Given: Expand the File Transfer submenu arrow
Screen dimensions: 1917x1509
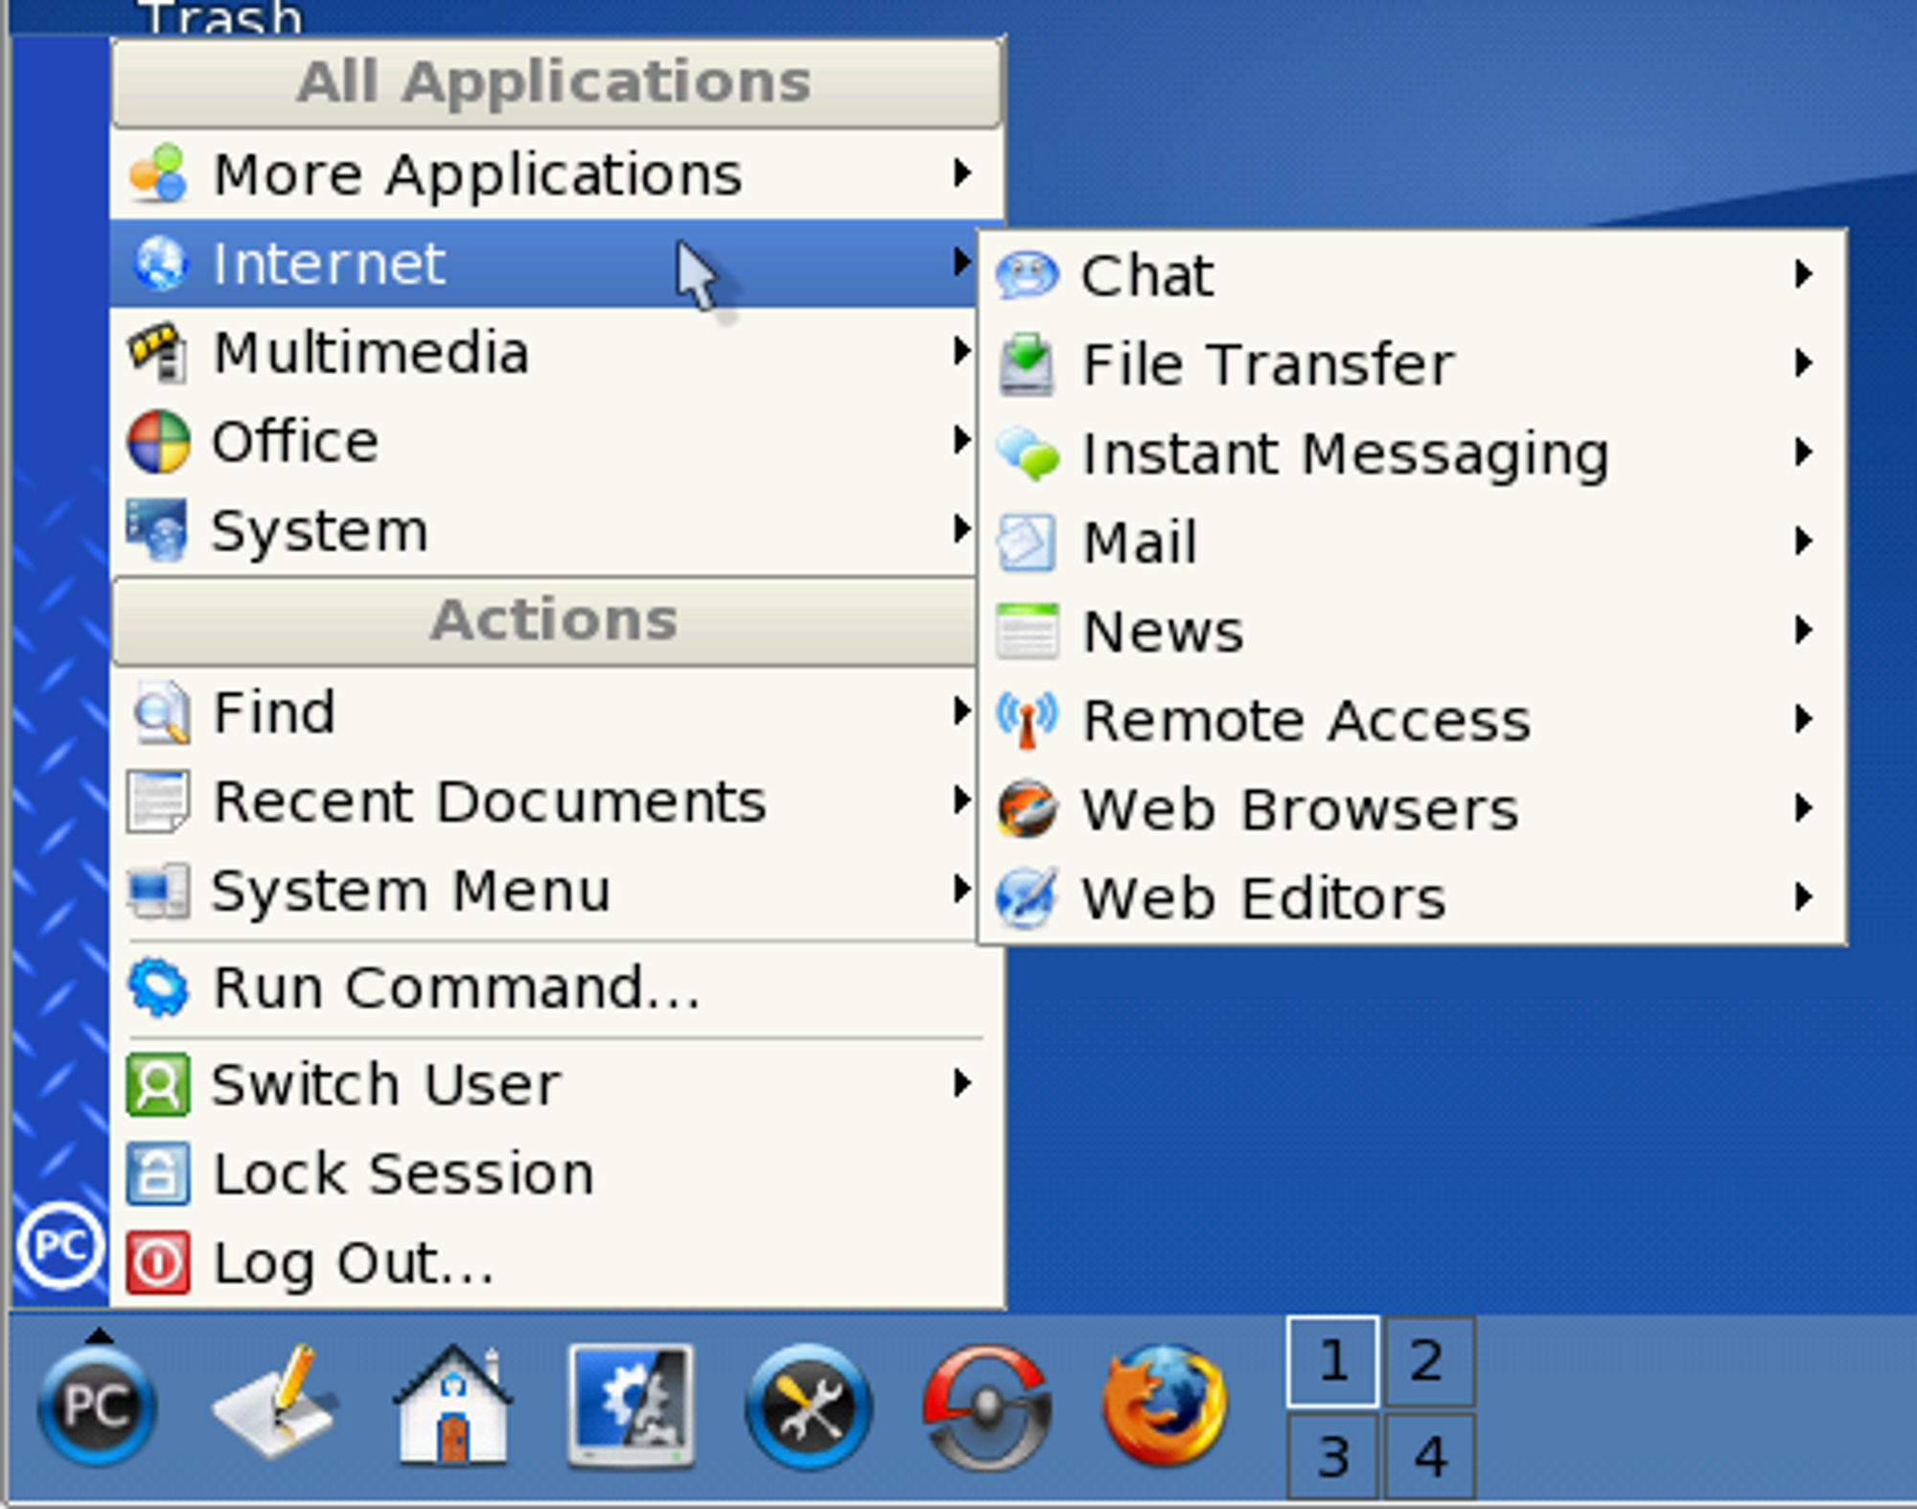Looking at the screenshot, I should tap(1803, 364).
